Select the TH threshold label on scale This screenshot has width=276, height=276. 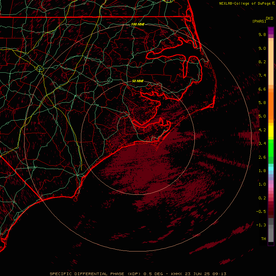[263, 239]
